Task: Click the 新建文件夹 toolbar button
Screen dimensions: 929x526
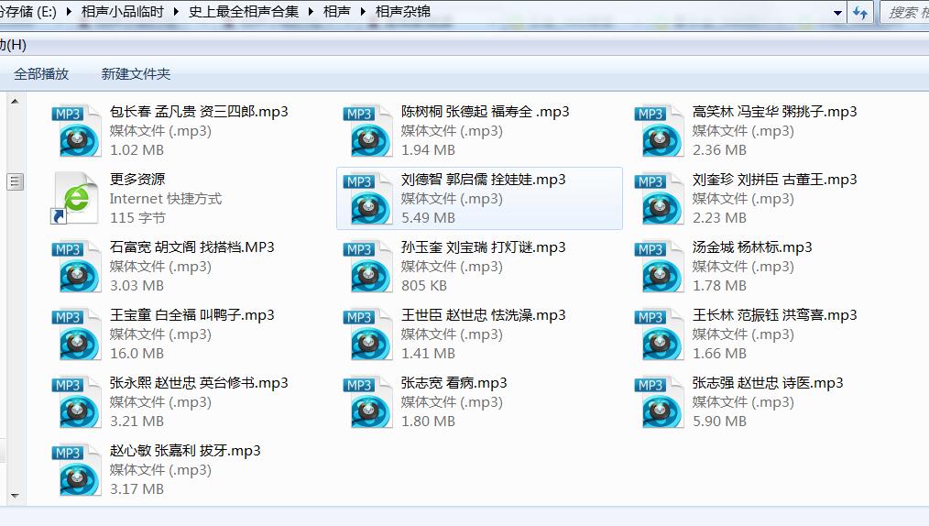Action: (x=136, y=74)
